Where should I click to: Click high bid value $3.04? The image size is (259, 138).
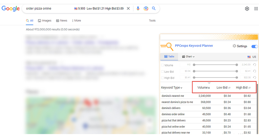tap(247, 108)
